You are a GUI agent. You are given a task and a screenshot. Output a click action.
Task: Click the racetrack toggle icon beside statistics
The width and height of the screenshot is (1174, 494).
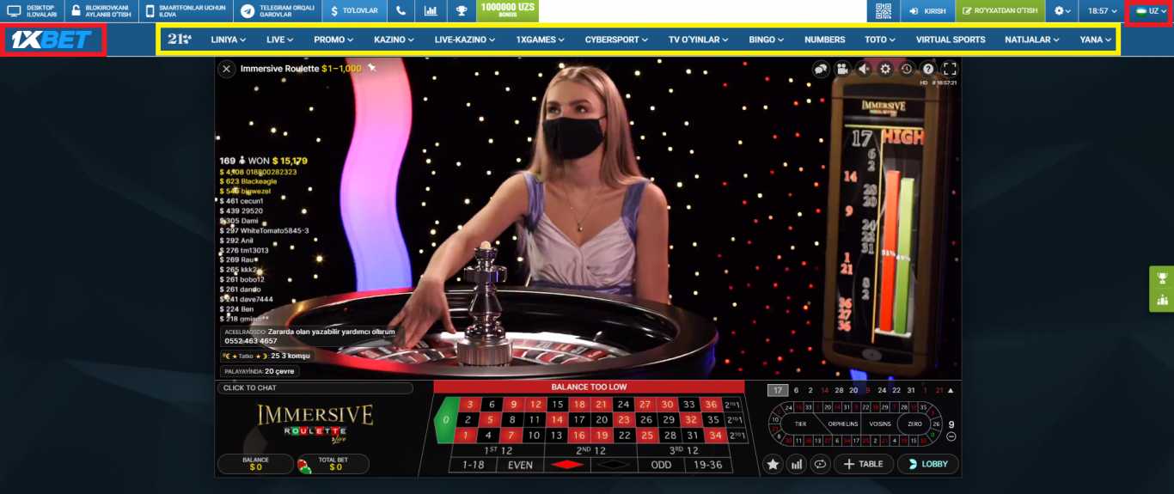pyautogui.click(x=820, y=464)
